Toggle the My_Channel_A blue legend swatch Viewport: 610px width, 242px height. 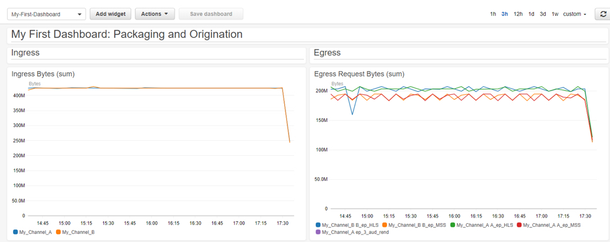[x=15, y=233]
